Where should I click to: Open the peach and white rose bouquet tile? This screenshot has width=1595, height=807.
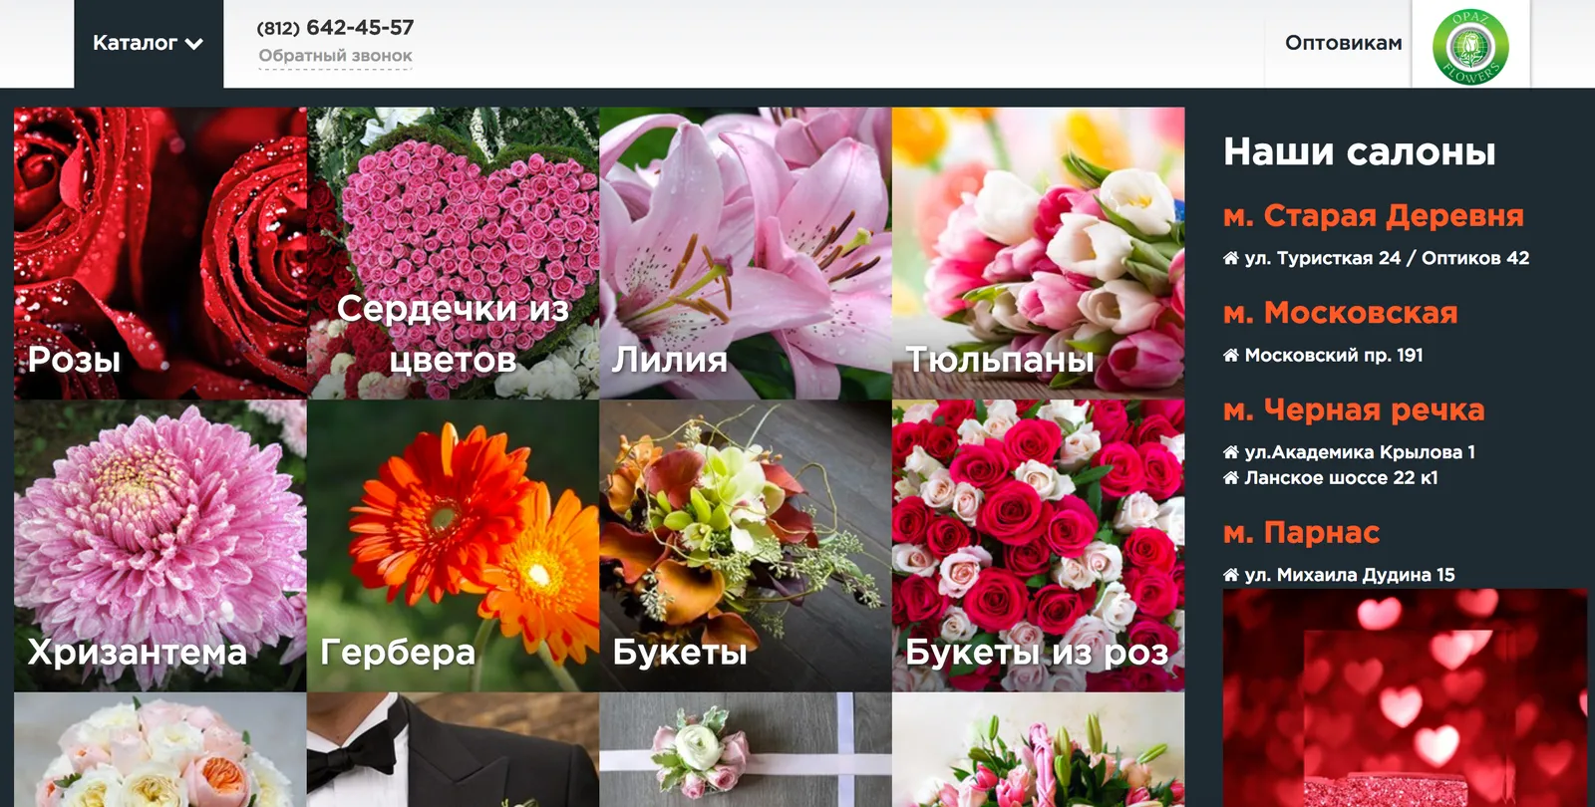[160, 749]
